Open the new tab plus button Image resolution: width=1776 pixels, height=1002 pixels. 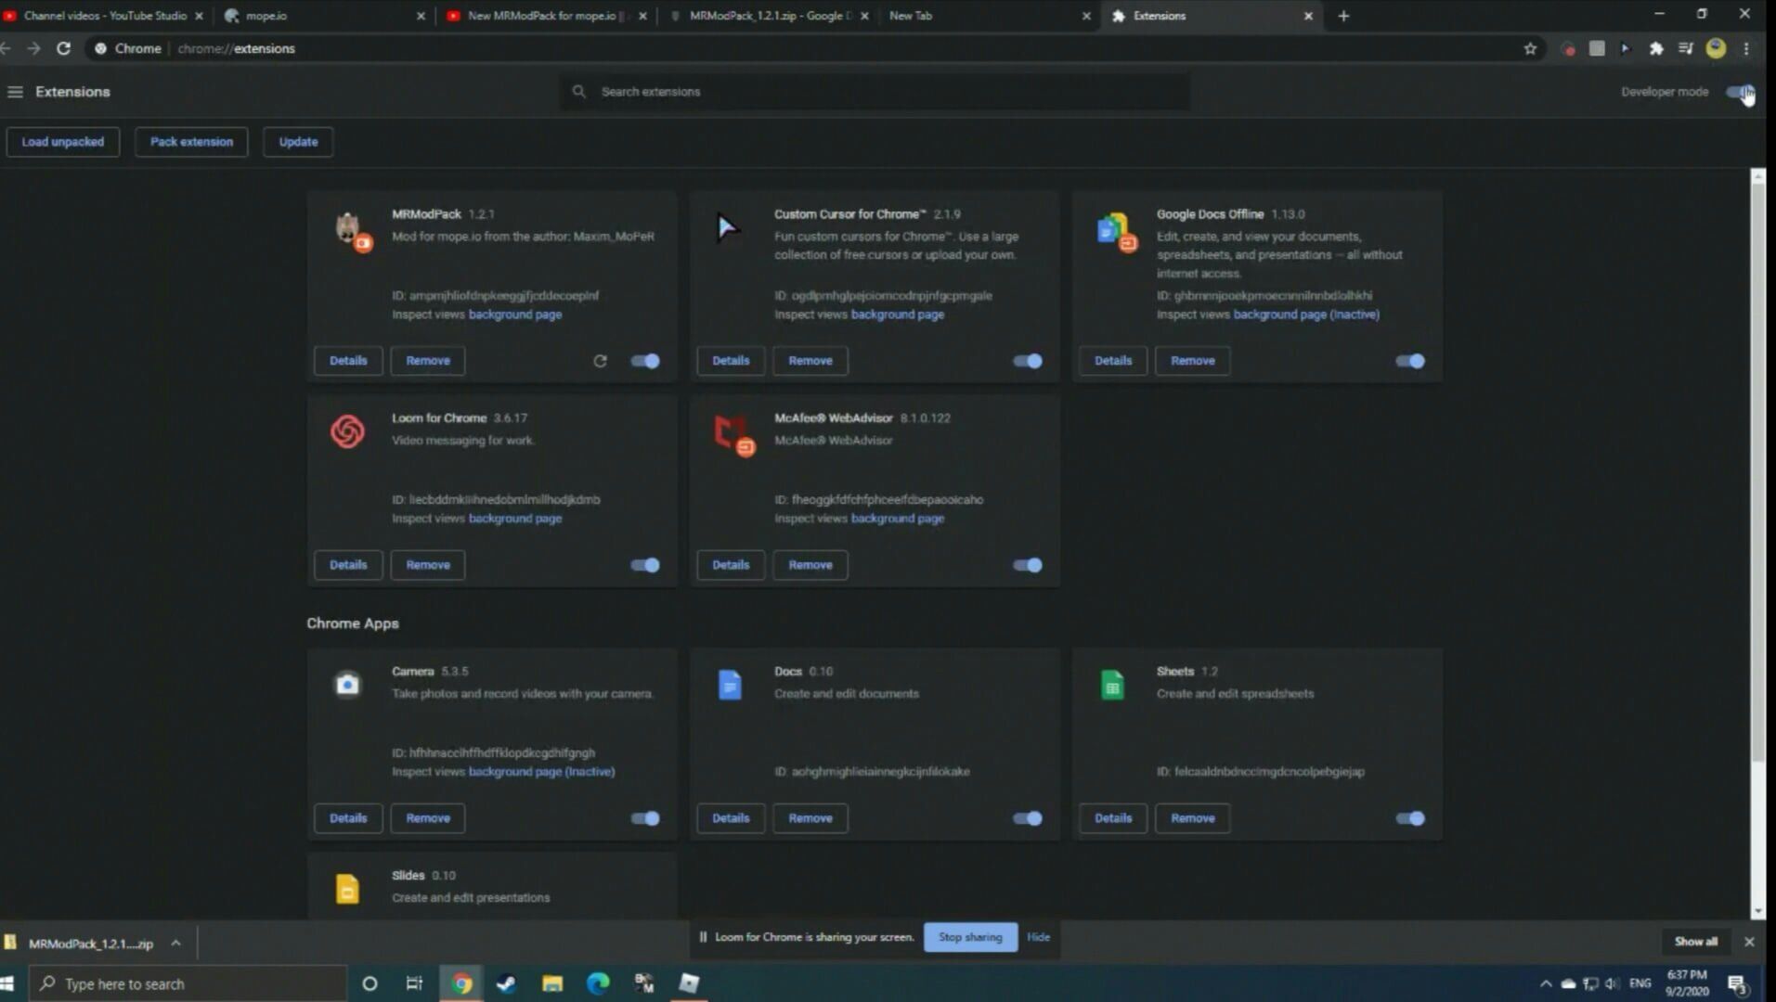(1343, 16)
